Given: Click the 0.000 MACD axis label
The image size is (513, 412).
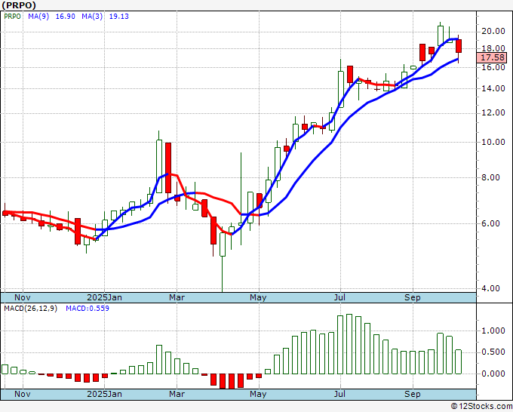Looking at the screenshot, I should coord(493,374).
